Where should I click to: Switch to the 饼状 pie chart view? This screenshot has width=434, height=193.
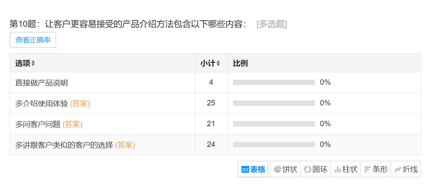point(285,169)
